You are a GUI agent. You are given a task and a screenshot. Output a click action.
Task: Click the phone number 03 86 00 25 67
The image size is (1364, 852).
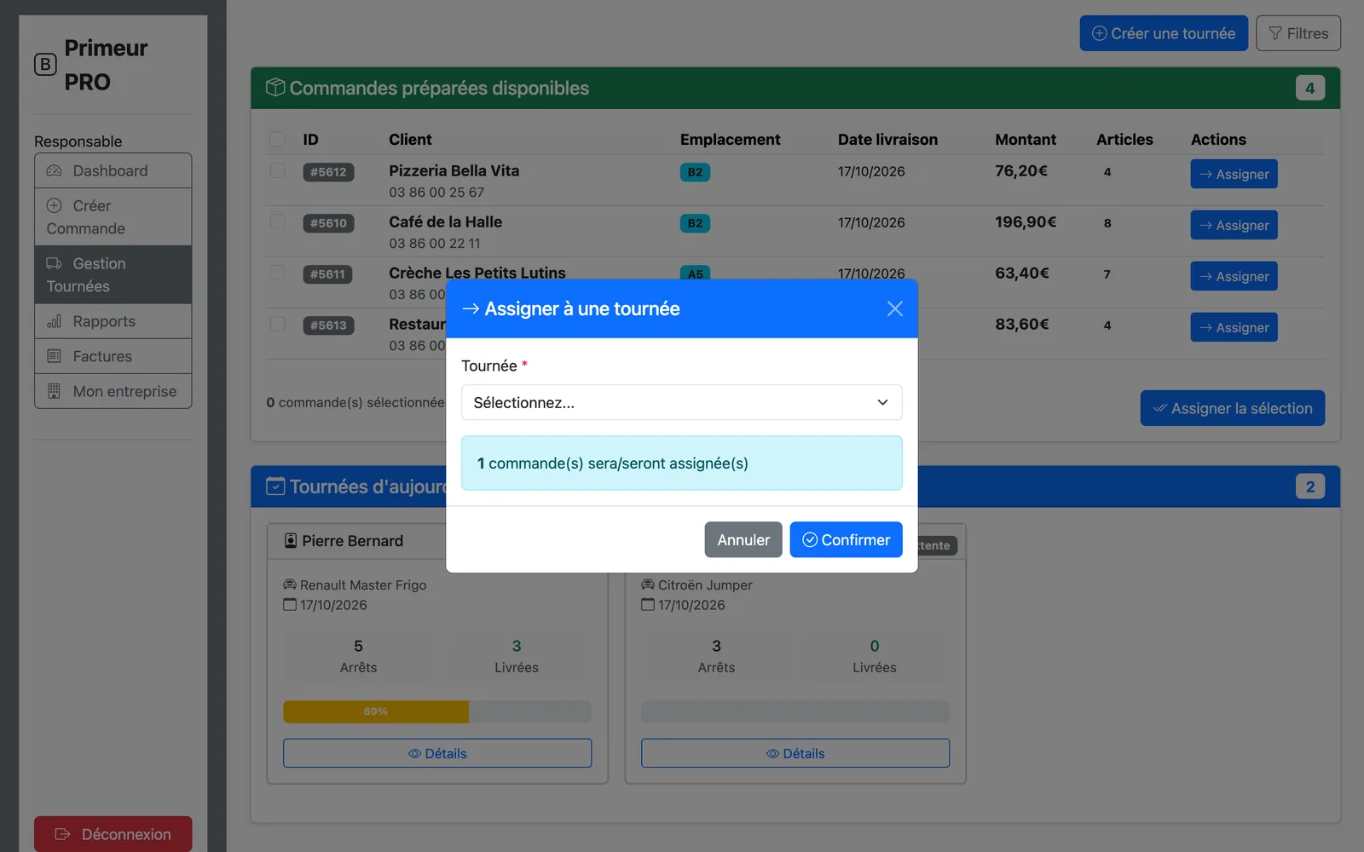pos(436,193)
